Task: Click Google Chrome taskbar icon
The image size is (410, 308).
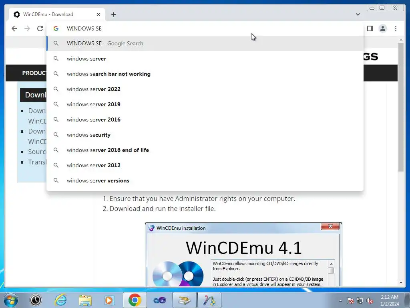Action: coord(135,300)
